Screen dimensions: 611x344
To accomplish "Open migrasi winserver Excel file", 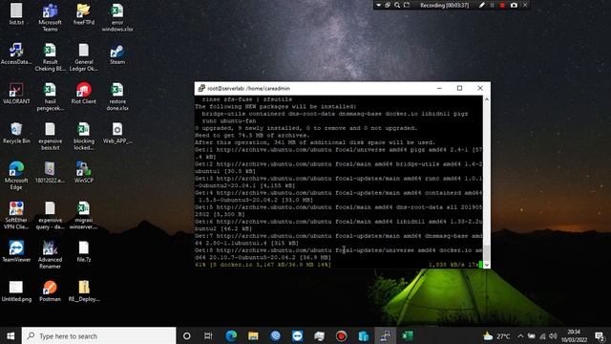I will [83, 215].
